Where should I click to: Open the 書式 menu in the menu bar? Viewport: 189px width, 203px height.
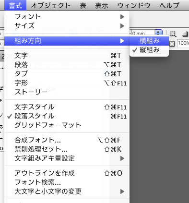[15, 6]
